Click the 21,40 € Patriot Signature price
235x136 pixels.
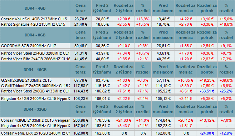[80, 24]
